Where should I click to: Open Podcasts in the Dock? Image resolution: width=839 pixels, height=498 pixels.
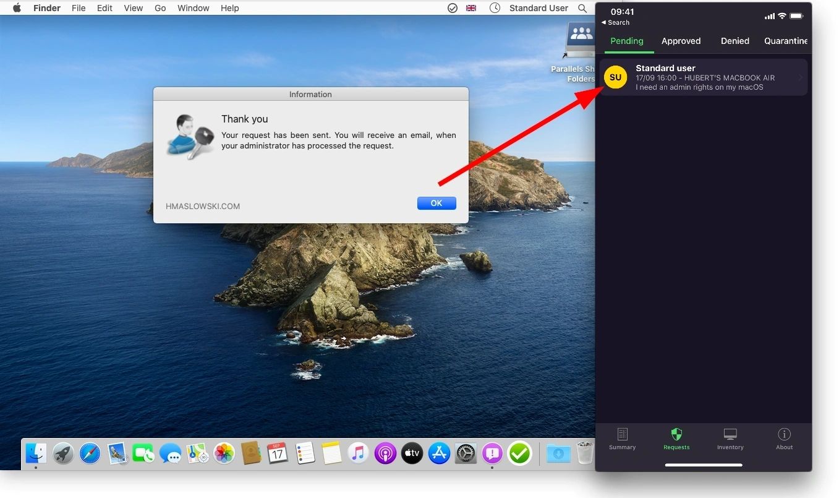pos(385,453)
